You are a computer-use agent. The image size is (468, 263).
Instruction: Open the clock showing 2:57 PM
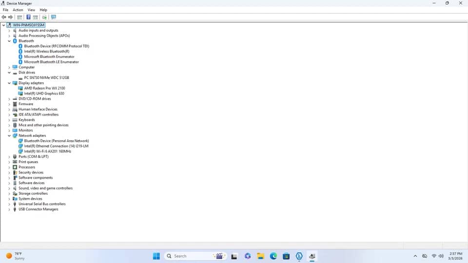455,256
